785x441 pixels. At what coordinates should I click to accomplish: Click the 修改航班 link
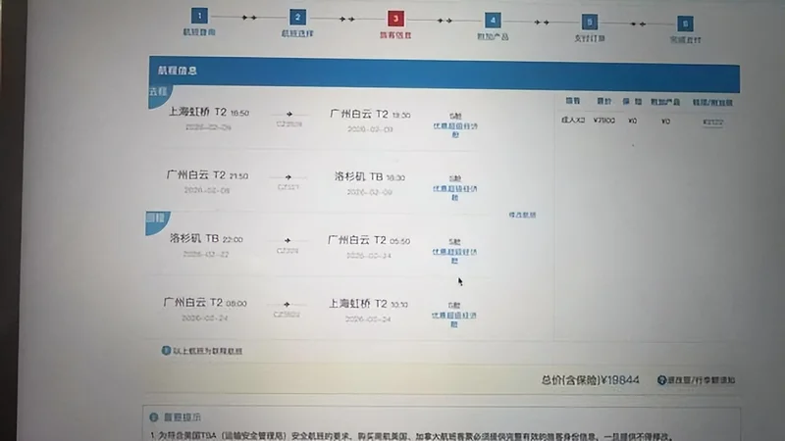pos(522,215)
